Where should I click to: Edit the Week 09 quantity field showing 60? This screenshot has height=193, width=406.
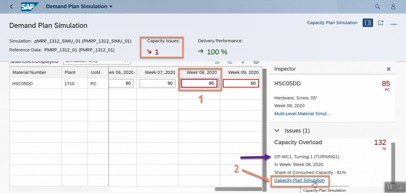pos(241,84)
